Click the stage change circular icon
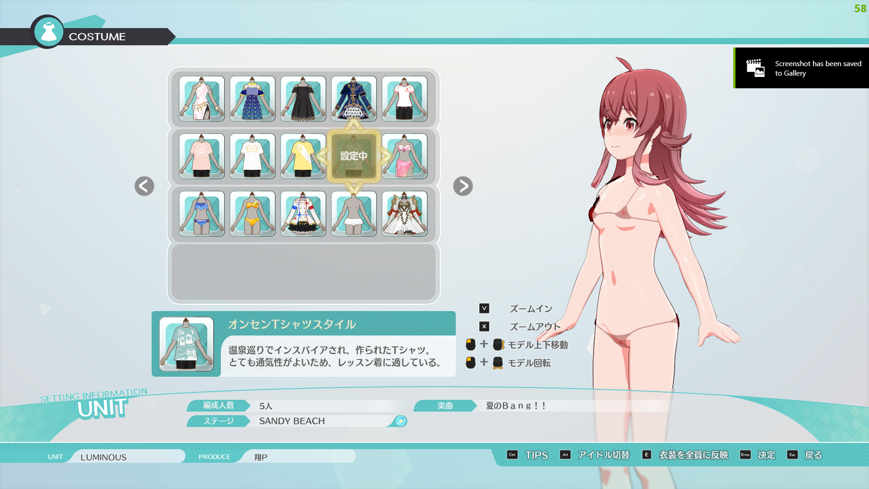Screen dimensions: 869x489 point(401,421)
